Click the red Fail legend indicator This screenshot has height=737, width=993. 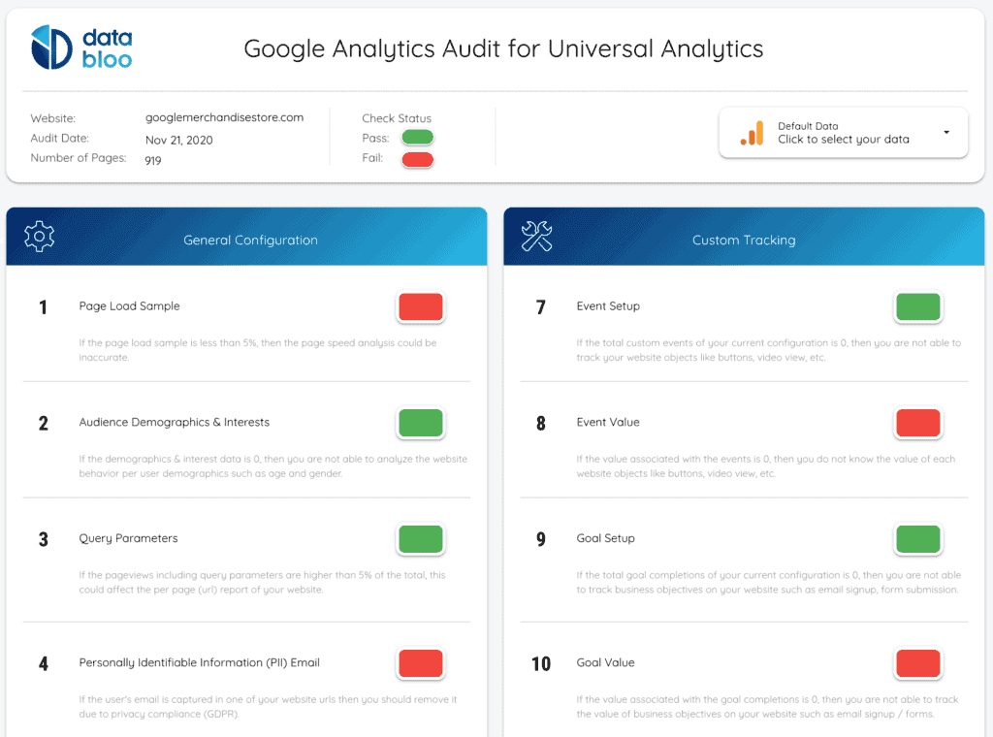pyautogui.click(x=417, y=160)
